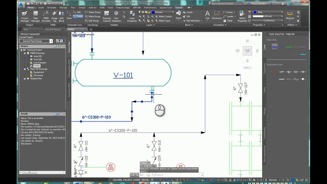Open the Layer Properties manager
The width and height of the screenshot is (327, 184).
point(132,16)
